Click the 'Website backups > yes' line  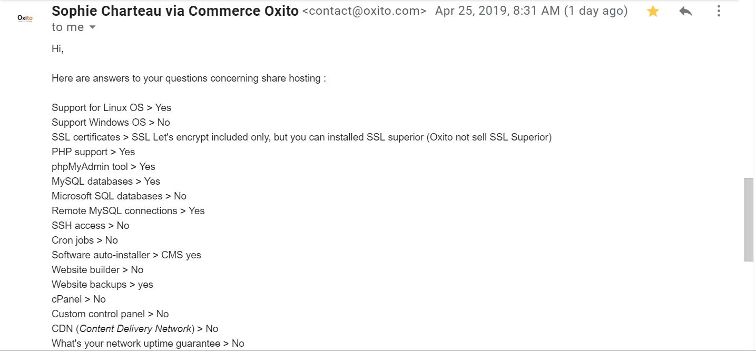point(102,285)
